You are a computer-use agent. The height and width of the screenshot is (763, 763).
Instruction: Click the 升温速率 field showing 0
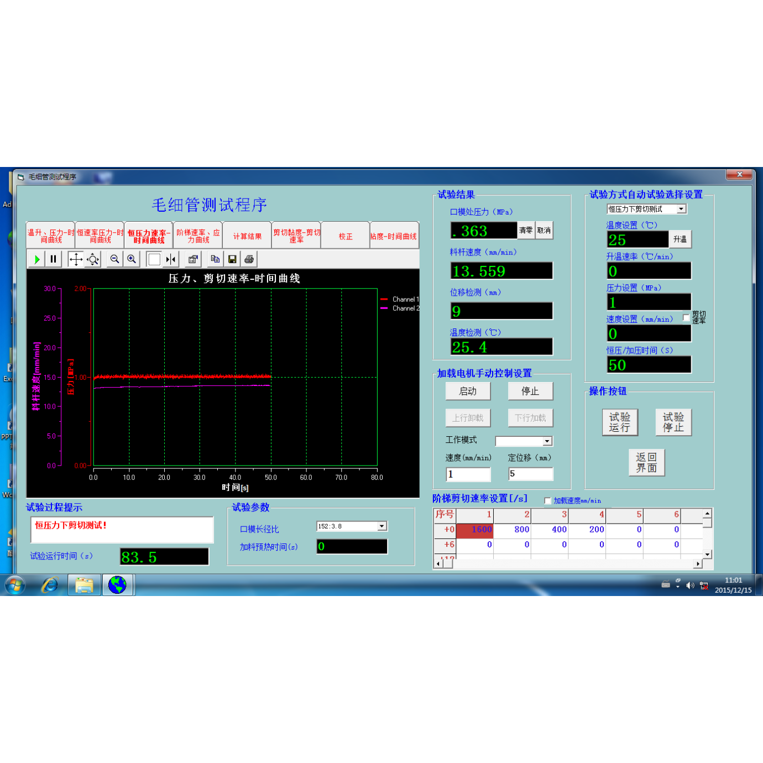click(x=649, y=271)
